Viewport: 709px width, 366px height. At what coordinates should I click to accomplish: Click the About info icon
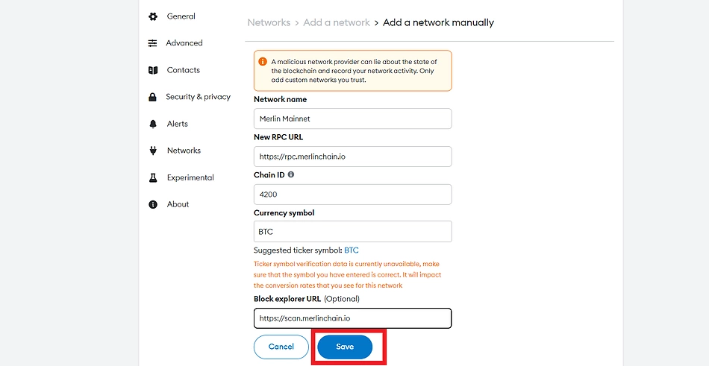coord(153,204)
